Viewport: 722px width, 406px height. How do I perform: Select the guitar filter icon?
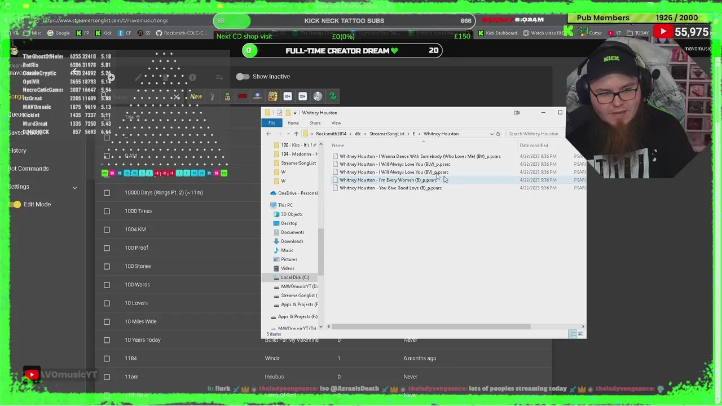(x=212, y=96)
